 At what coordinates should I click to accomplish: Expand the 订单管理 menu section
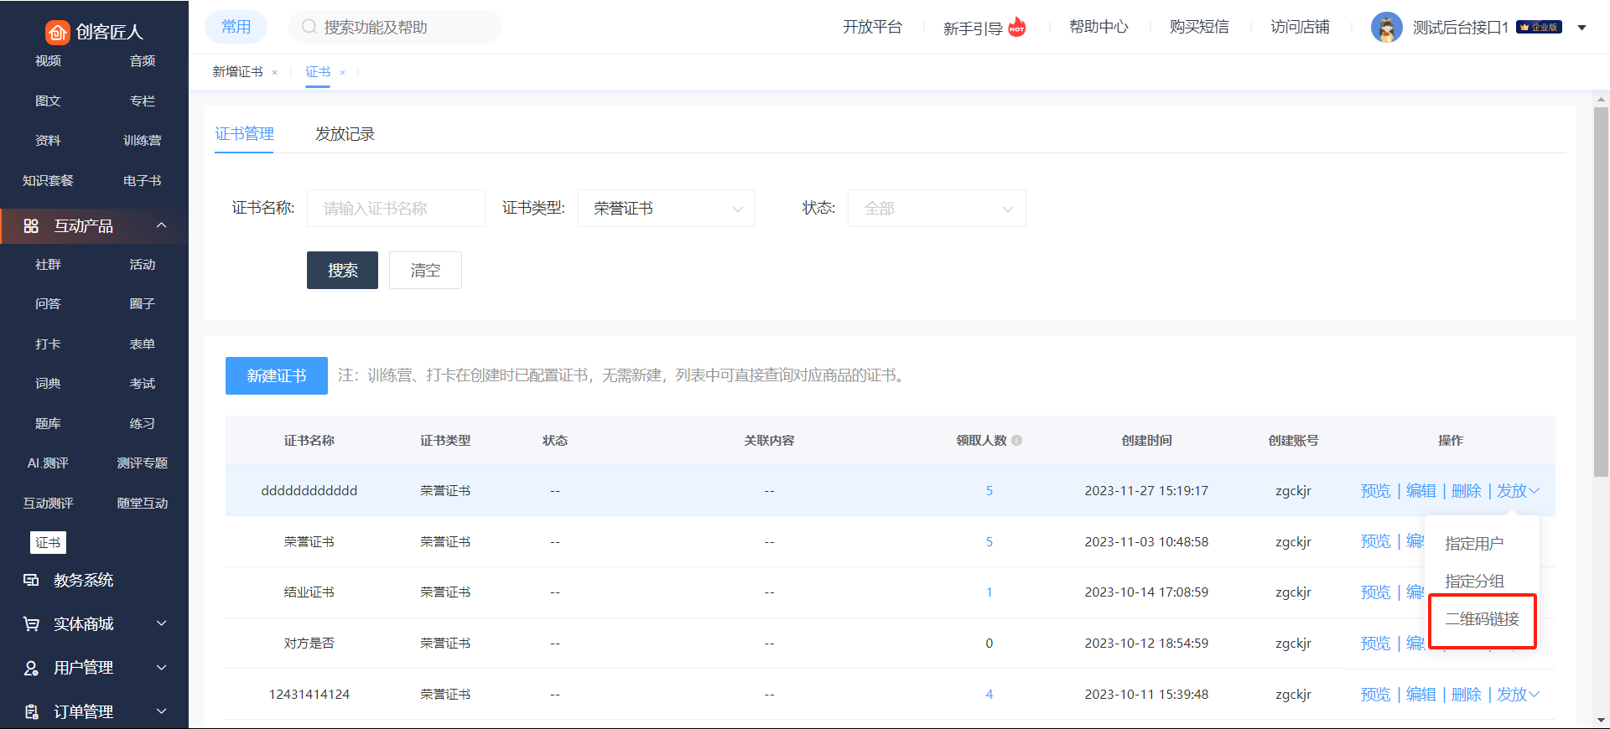(162, 711)
